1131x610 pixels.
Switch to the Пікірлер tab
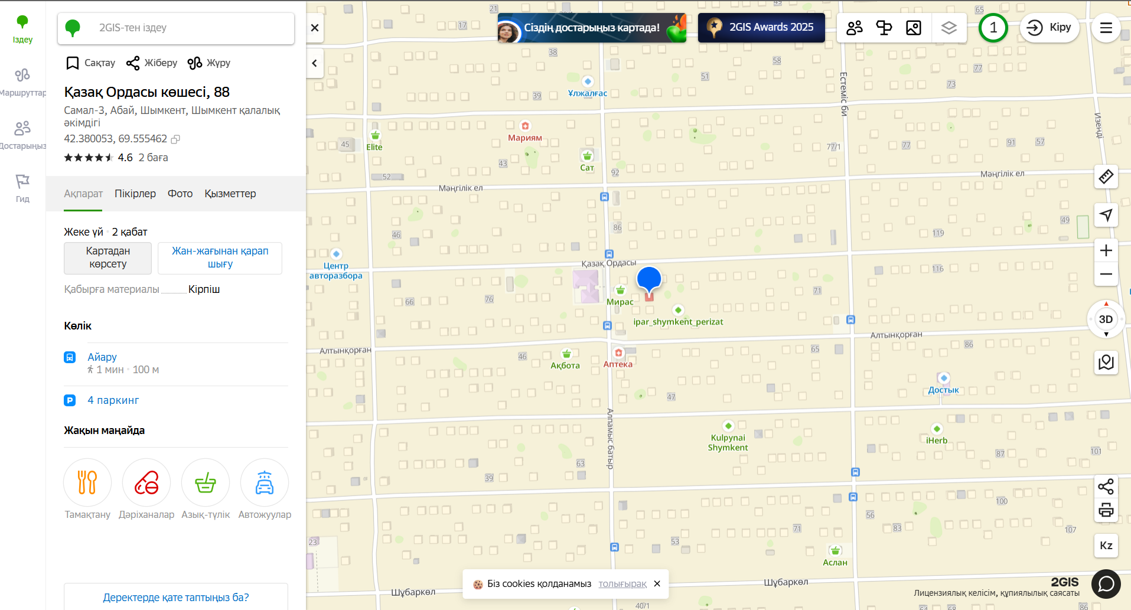135,194
